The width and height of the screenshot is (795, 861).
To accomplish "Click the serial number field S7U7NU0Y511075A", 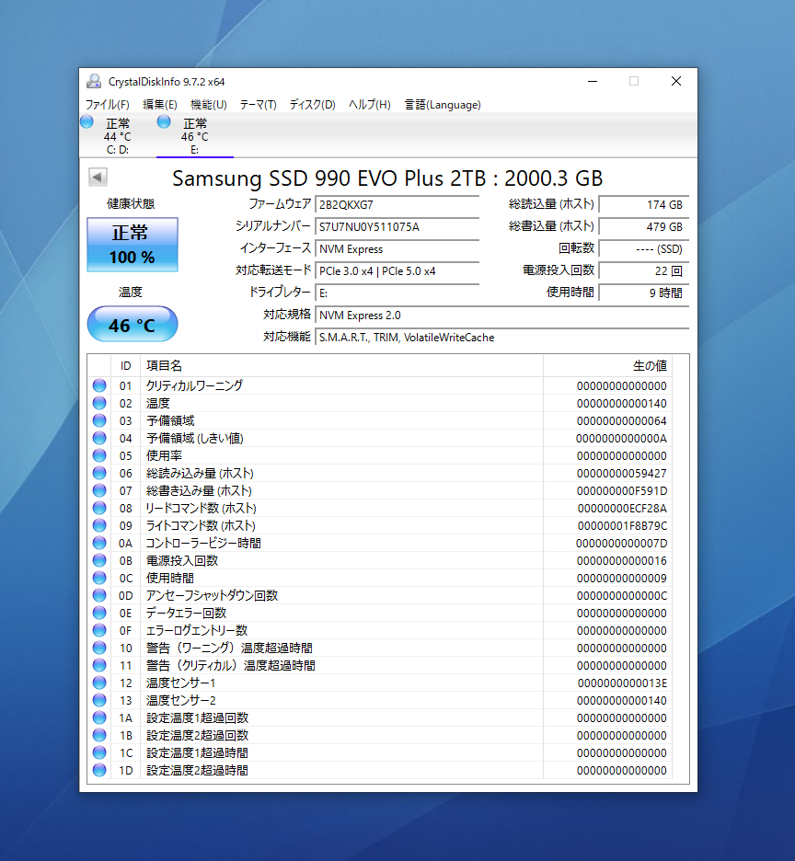I will tap(397, 227).
